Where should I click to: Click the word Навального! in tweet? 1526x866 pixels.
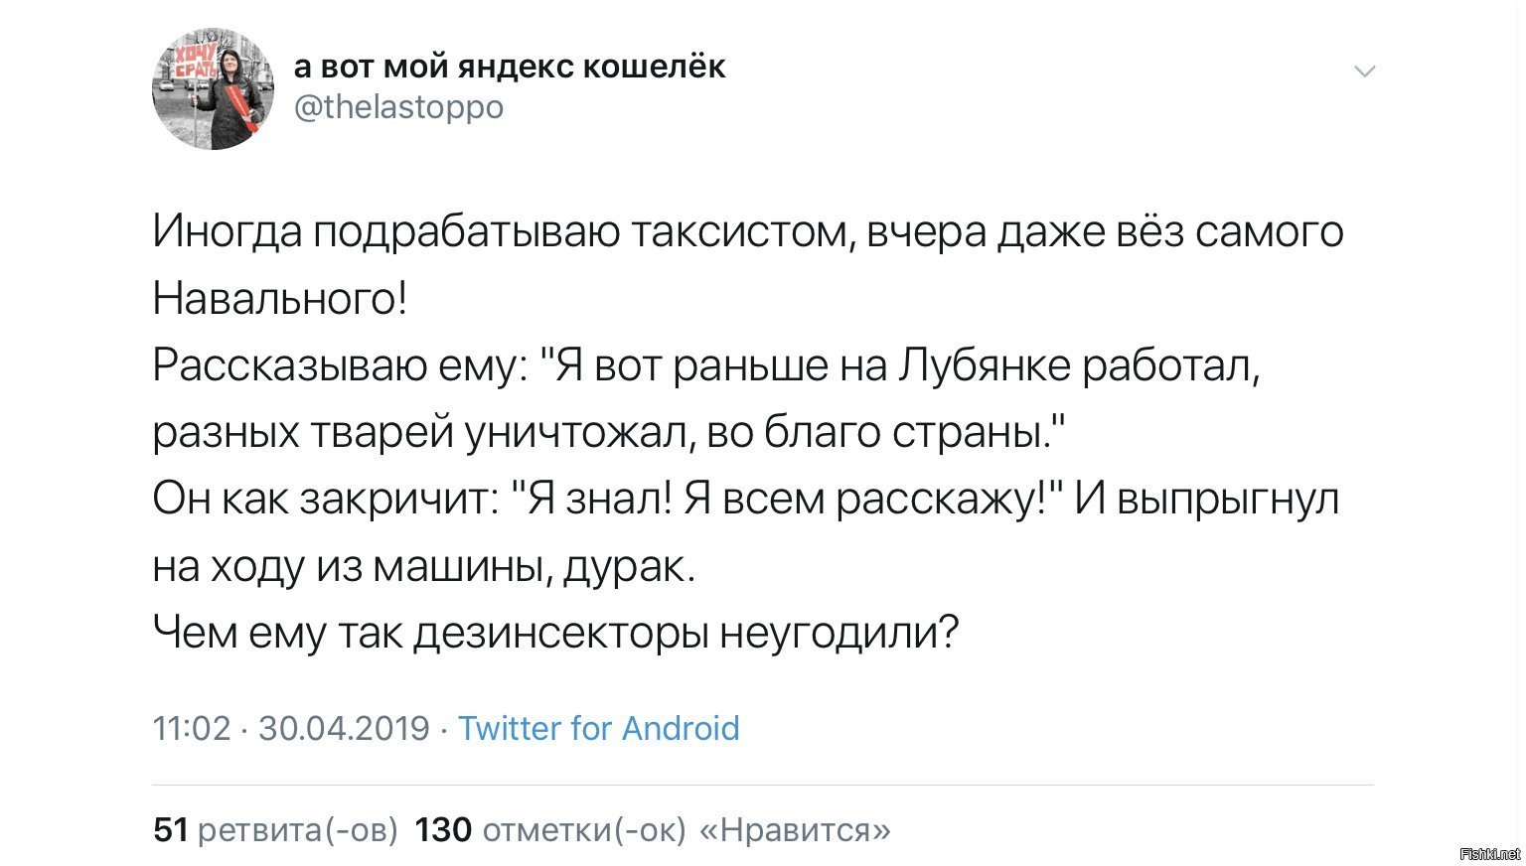pyautogui.click(x=279, y=299)
